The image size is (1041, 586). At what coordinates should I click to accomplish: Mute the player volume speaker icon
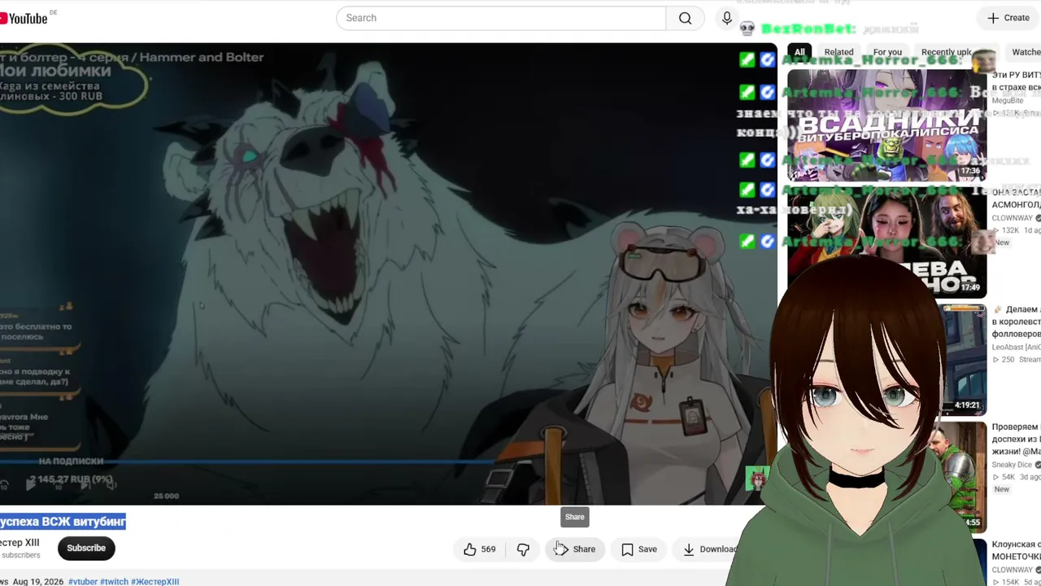point(111,485)
